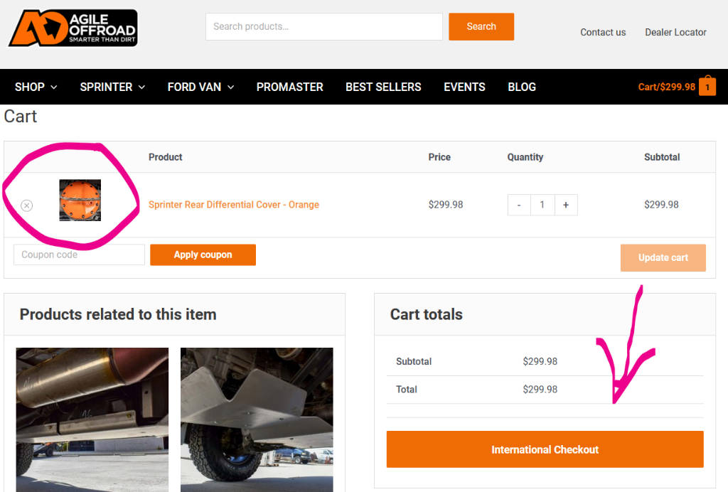
Task: Increase quantity with the plus button
Action: click(x=566, y=205)
